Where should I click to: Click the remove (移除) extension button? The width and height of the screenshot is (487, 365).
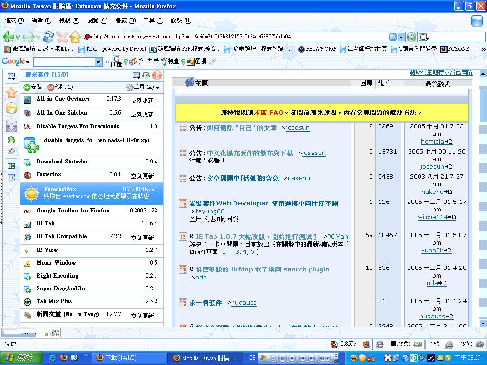click(x=60, y=87)
